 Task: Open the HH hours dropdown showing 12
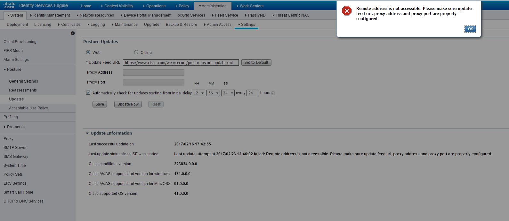tap(198, 93)
